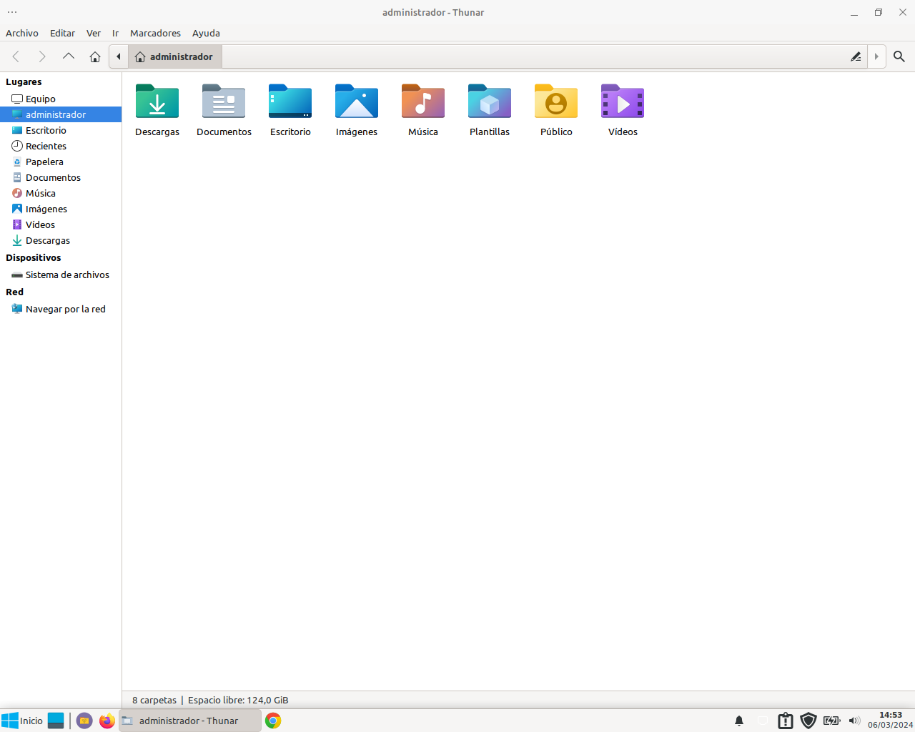Open Escritorio in sidebar places

pos(61,130)
